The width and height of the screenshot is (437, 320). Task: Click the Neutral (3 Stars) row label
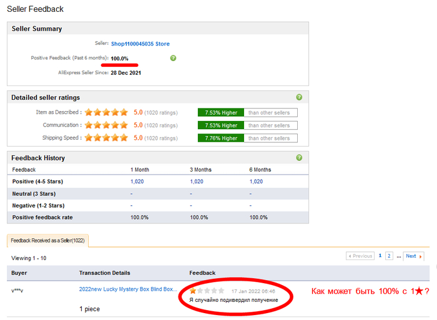(34, 194)
